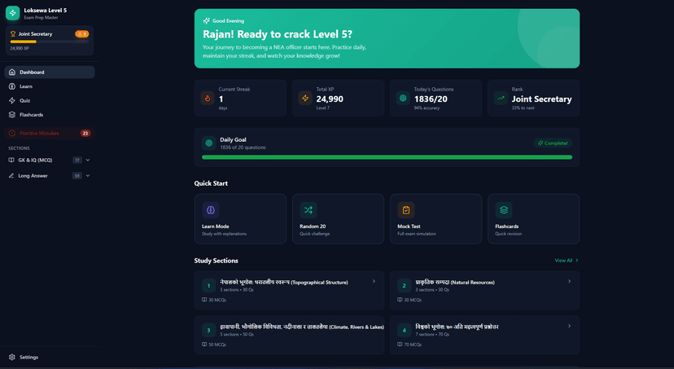This screenshot has width=674, height=369.
Task: Click the target icon on Today's Questions card
Action: (x=403, y=99)
